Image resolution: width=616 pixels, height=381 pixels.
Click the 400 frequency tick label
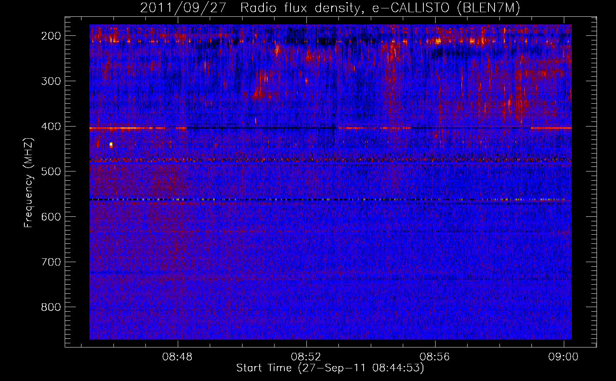[x=51, y=126]
